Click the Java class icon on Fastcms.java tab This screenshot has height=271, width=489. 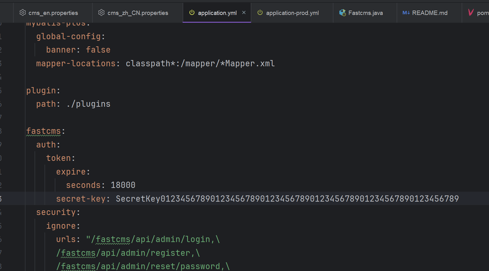[x=342, y=12]
